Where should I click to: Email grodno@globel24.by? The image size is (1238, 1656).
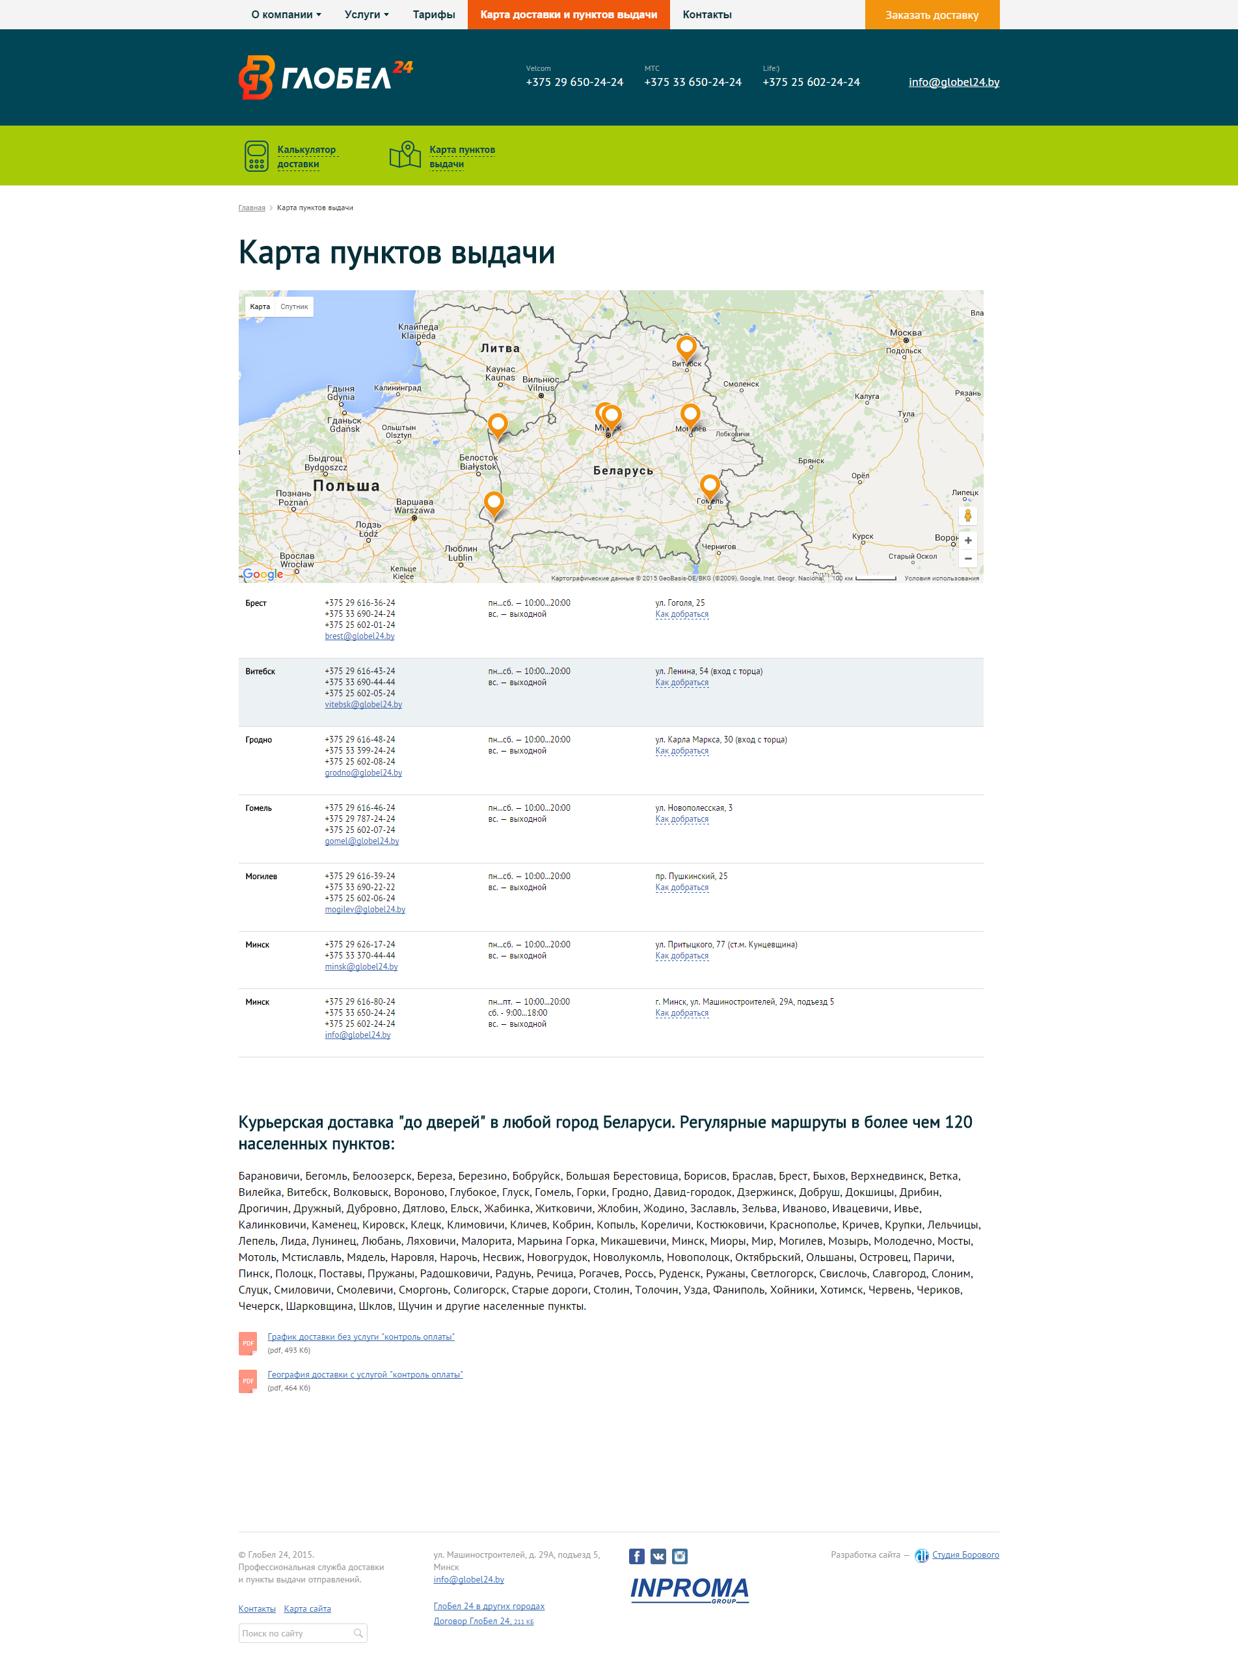(x=363, y=772)
